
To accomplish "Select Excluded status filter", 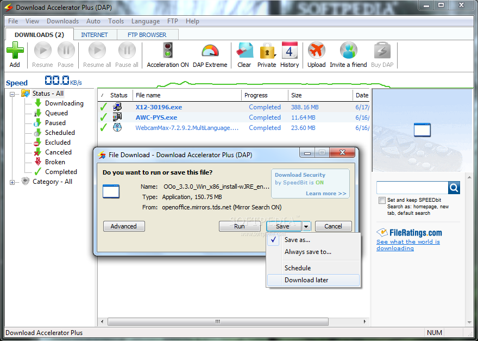I will click(x=58, y=142).
